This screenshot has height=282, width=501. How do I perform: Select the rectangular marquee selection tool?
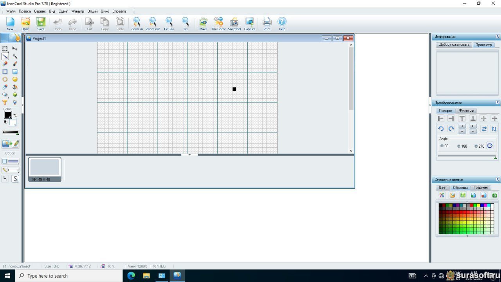click(x=5, y=49)
